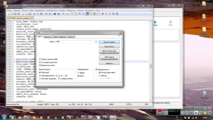213x120 pixels.
Task: Toggle the 'и новые строки' checkbox
Action: pyautogui.click(x=59, y=79)
